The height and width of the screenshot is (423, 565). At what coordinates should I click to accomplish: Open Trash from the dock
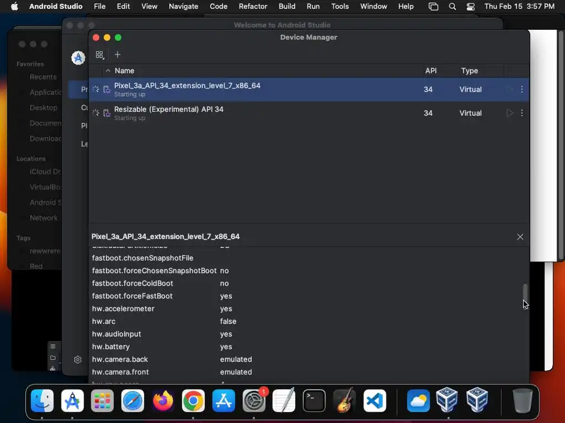point(523,401)
